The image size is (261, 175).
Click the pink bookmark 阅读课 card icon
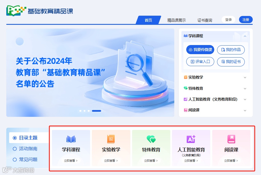point(231,139)
